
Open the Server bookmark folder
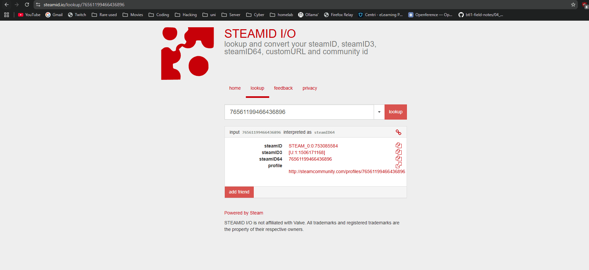point(231,15)
